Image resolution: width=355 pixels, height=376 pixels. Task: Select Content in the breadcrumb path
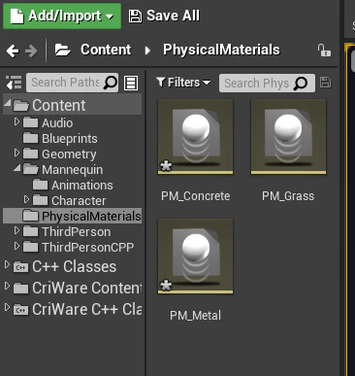coord(106,50)
